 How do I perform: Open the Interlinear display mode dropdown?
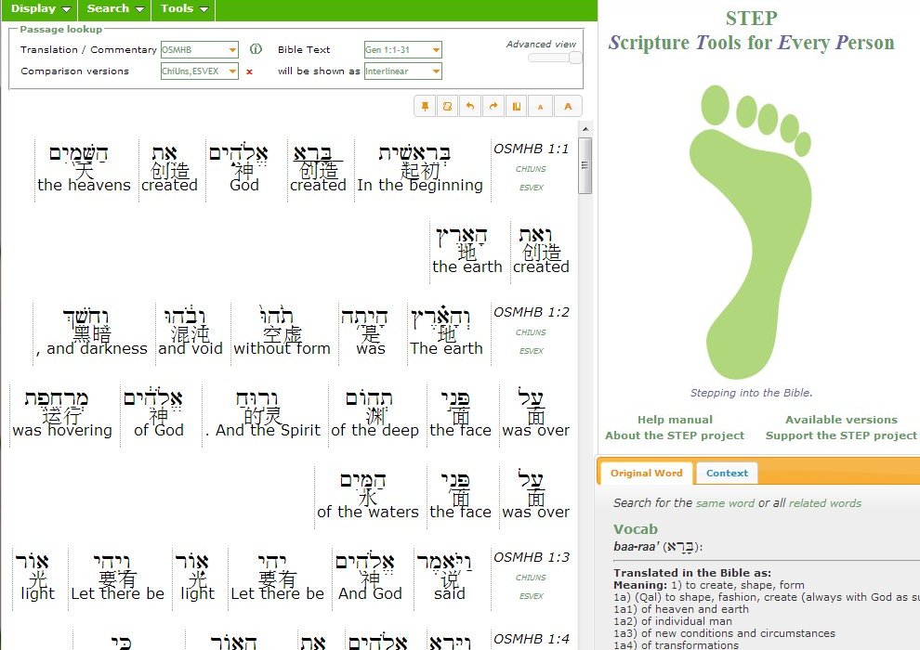pyautogui.click(x=436, y=71)
